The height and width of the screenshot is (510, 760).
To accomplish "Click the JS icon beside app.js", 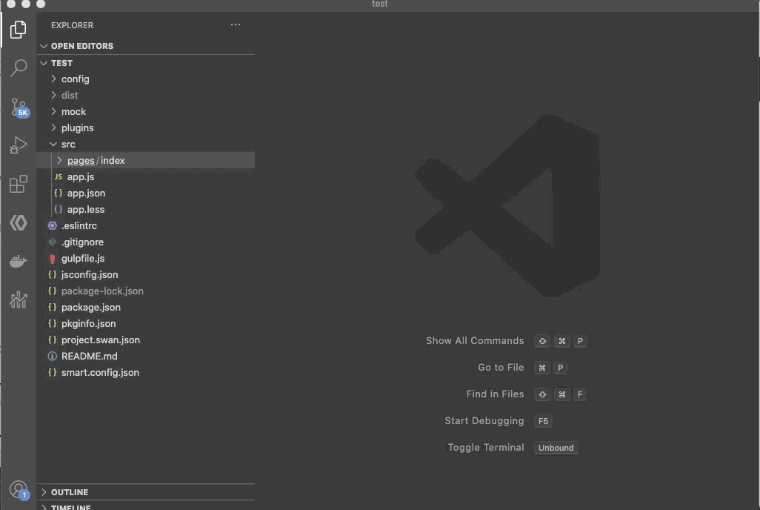I will [x=59, y=176].
